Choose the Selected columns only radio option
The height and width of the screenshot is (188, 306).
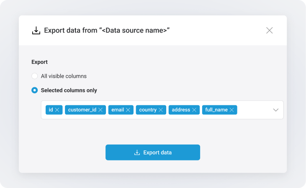[x=35, y=90]
